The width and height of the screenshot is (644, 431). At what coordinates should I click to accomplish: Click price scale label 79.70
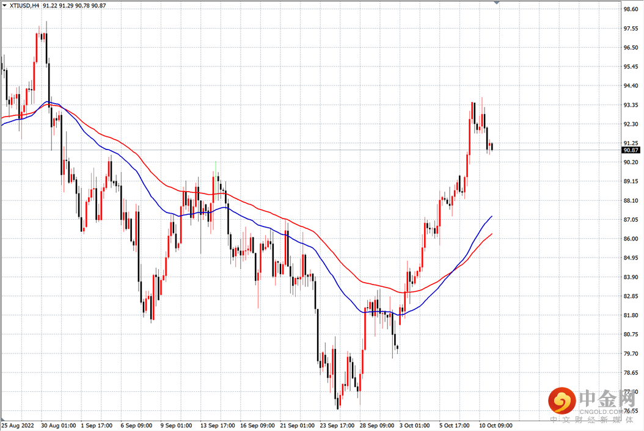[x=631, y=353]
